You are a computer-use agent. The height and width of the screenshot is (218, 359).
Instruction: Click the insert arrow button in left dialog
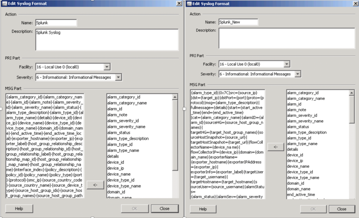pos(95,185)
